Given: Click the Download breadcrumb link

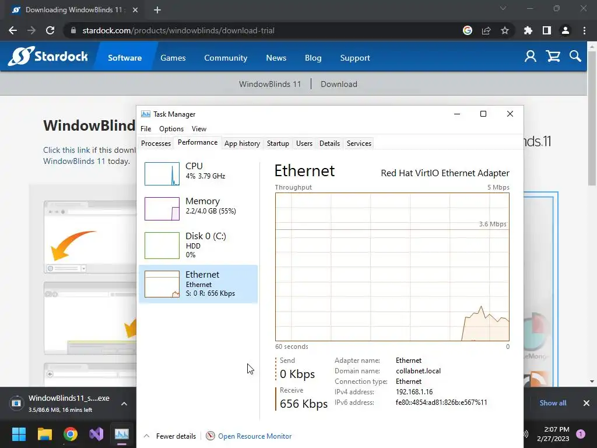Looking at the screenshot, I should click(339, 84).
